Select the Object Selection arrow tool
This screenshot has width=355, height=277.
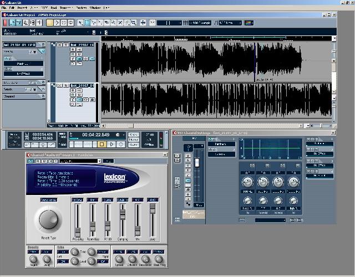click(80, 23)
